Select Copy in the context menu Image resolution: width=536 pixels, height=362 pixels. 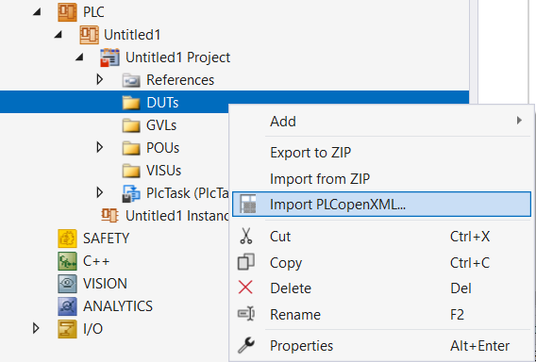381,262
